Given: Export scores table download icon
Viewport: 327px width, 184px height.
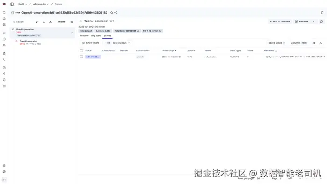Looking at the screenshot, I should tap(320, 43).
